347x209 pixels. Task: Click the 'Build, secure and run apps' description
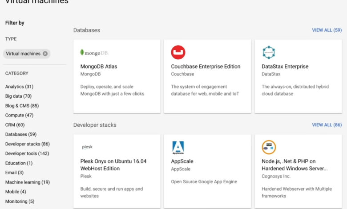[112, 193]
